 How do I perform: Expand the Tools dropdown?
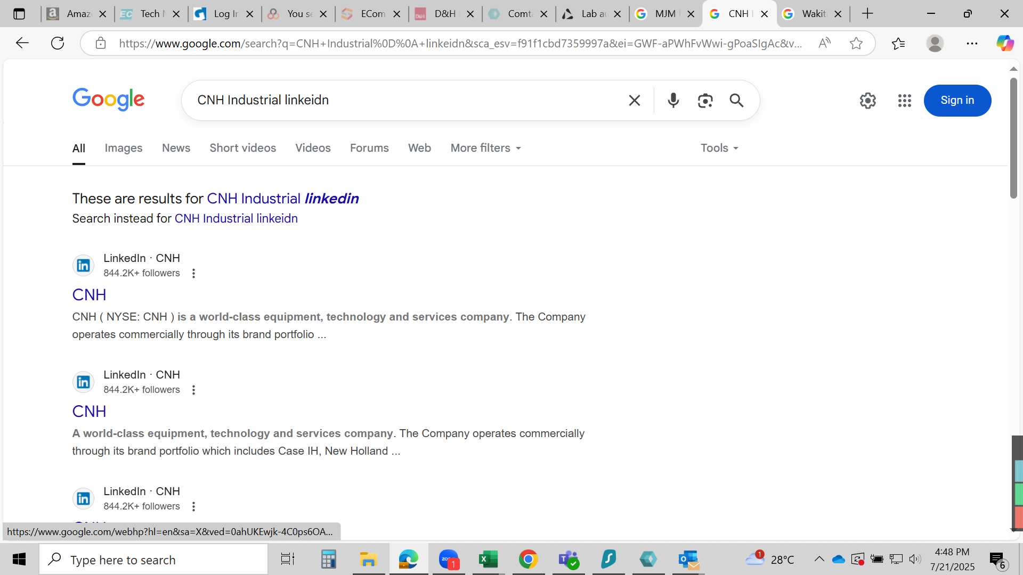point(719,148)
